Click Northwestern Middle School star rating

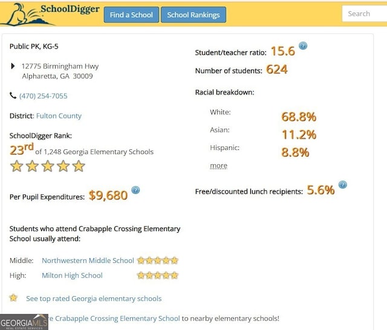(x=157, y=260)
